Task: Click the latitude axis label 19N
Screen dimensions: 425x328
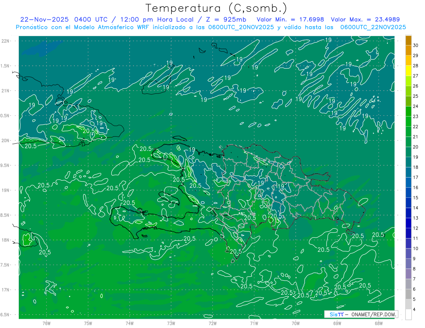Action: pyautogui.click(x=5, y=190)
